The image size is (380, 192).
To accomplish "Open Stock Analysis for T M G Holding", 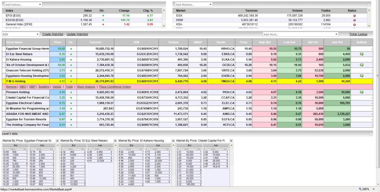I will coord(86,87).
